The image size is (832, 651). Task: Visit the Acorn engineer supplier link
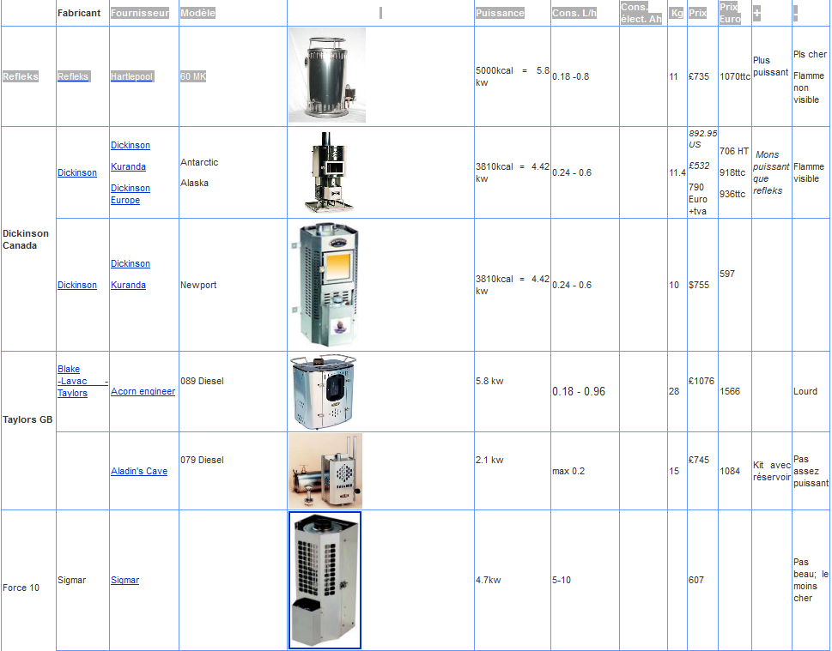pos(143,391)
